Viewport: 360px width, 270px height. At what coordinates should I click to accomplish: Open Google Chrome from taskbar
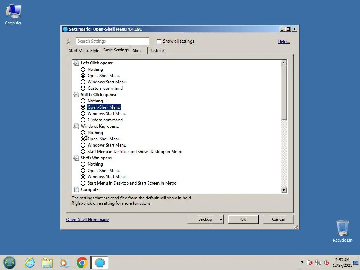82,262
